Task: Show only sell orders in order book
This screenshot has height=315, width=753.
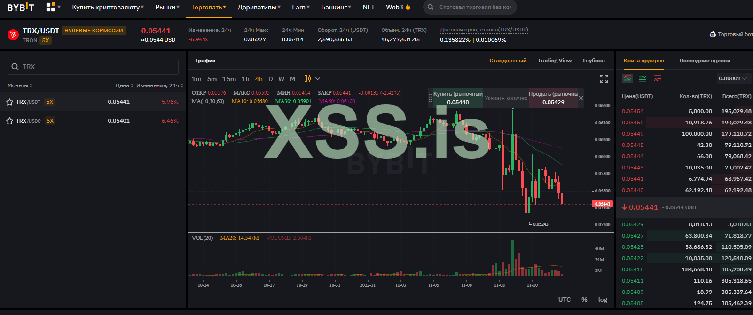Action: tap(658, 78)
